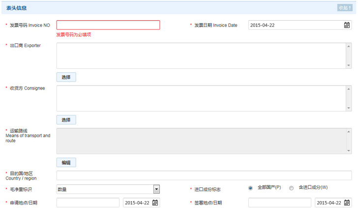Screen dimensions: 358x208
Task: Open calendar icon for Invoice Date
Action: (x=347, y=25)
